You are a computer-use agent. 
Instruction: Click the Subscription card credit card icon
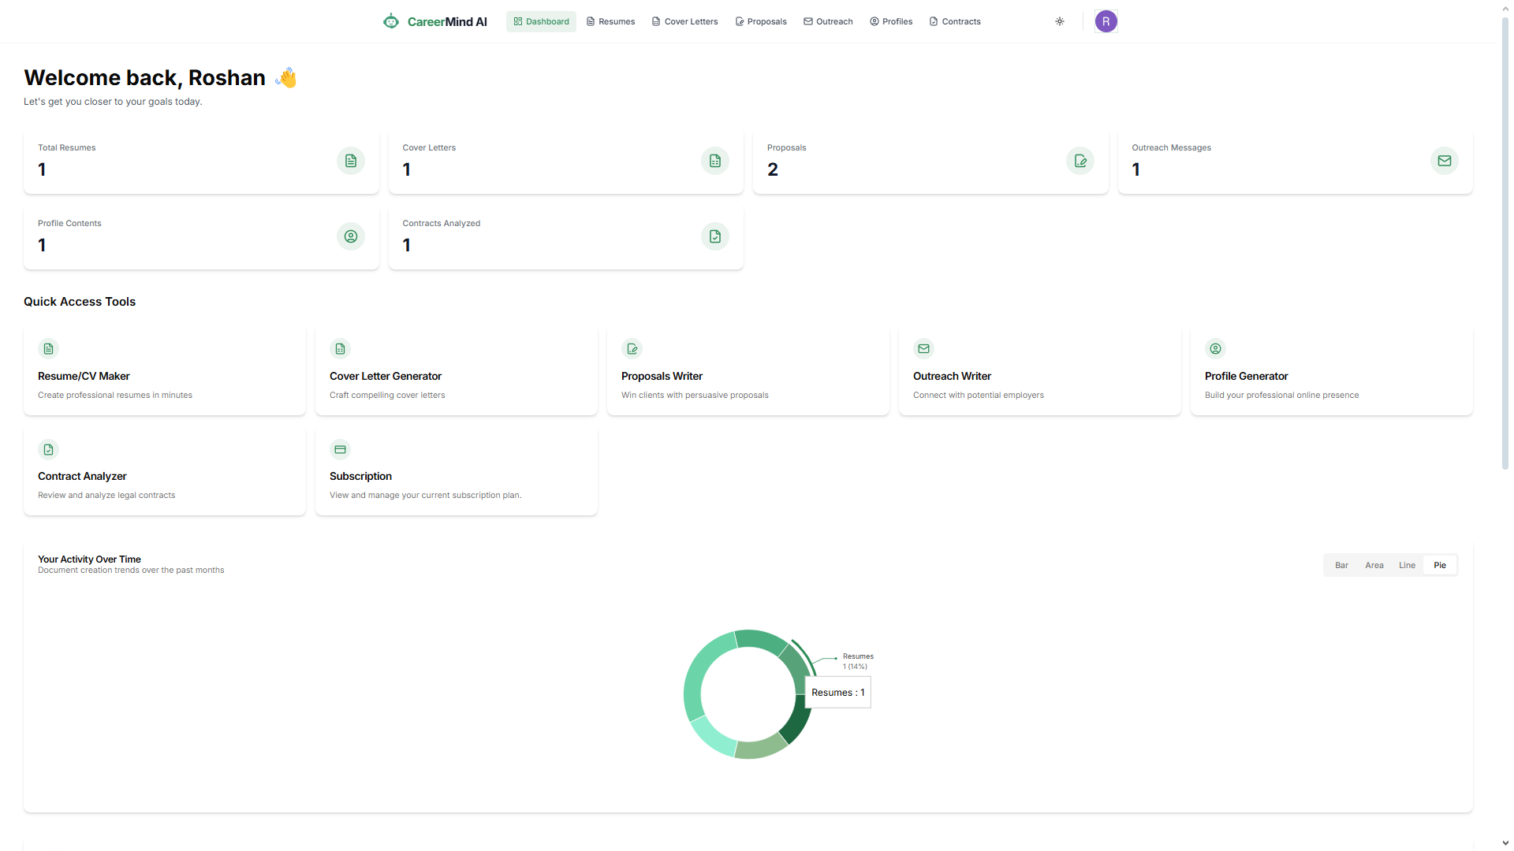tap(340, 449)
